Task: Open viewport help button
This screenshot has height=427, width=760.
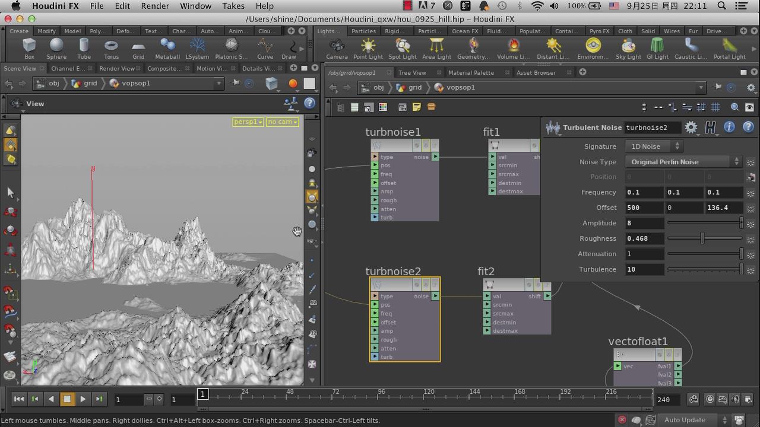Action: (309, 103)
